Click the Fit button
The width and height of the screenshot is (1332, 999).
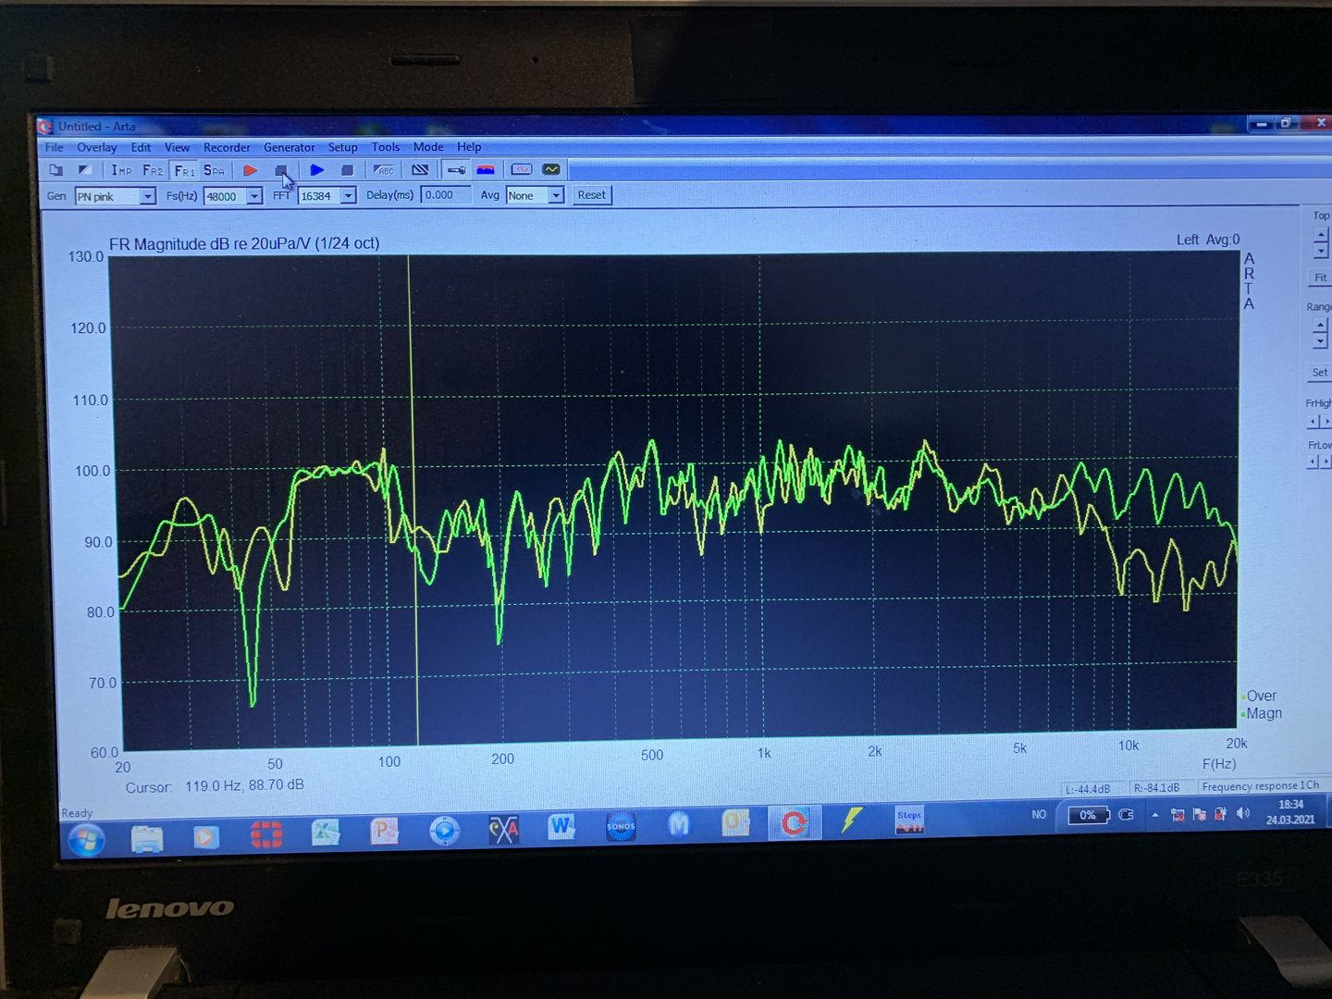(1320, 277)
